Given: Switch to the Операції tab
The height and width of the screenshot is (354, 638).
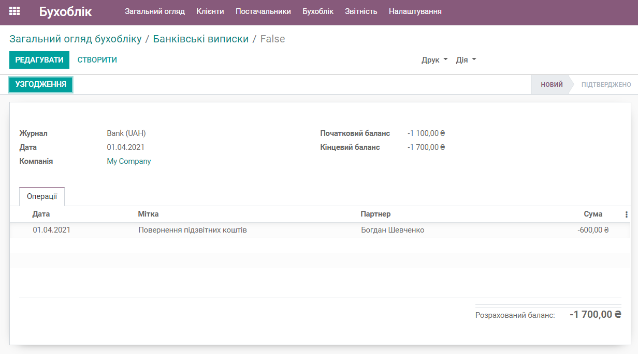Looking at the screenshot, I should [x=41, y=196].
